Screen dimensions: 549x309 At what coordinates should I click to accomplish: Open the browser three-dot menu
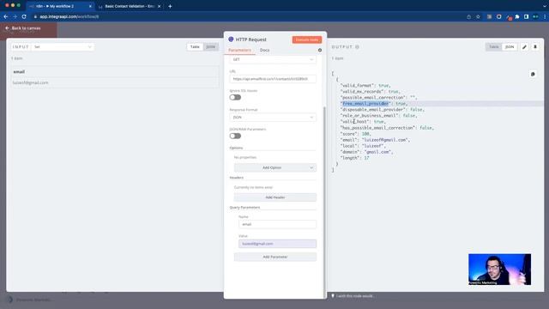[x=545, y=16]
